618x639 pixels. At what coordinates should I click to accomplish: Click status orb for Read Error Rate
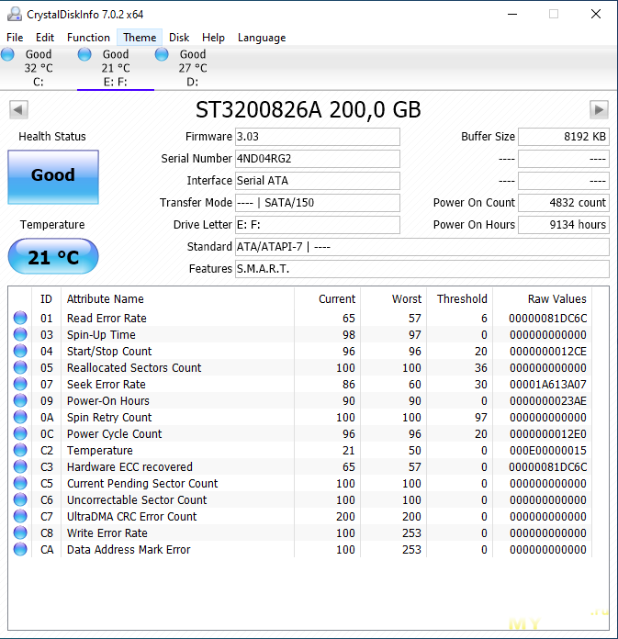[20, 318]
